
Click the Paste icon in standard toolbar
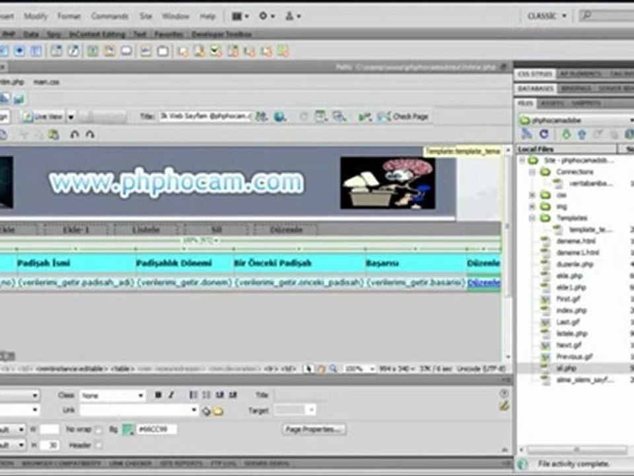pos(53,134)
